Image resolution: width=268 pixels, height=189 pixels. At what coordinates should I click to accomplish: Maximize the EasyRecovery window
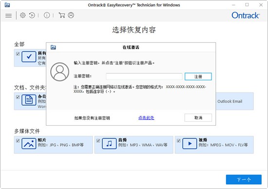click(247, 5)
